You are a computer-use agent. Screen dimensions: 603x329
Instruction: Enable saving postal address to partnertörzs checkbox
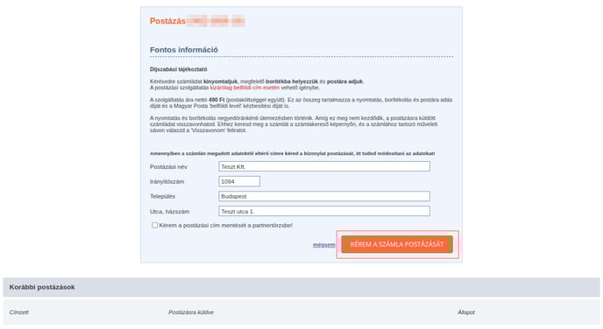pos(154,226)
